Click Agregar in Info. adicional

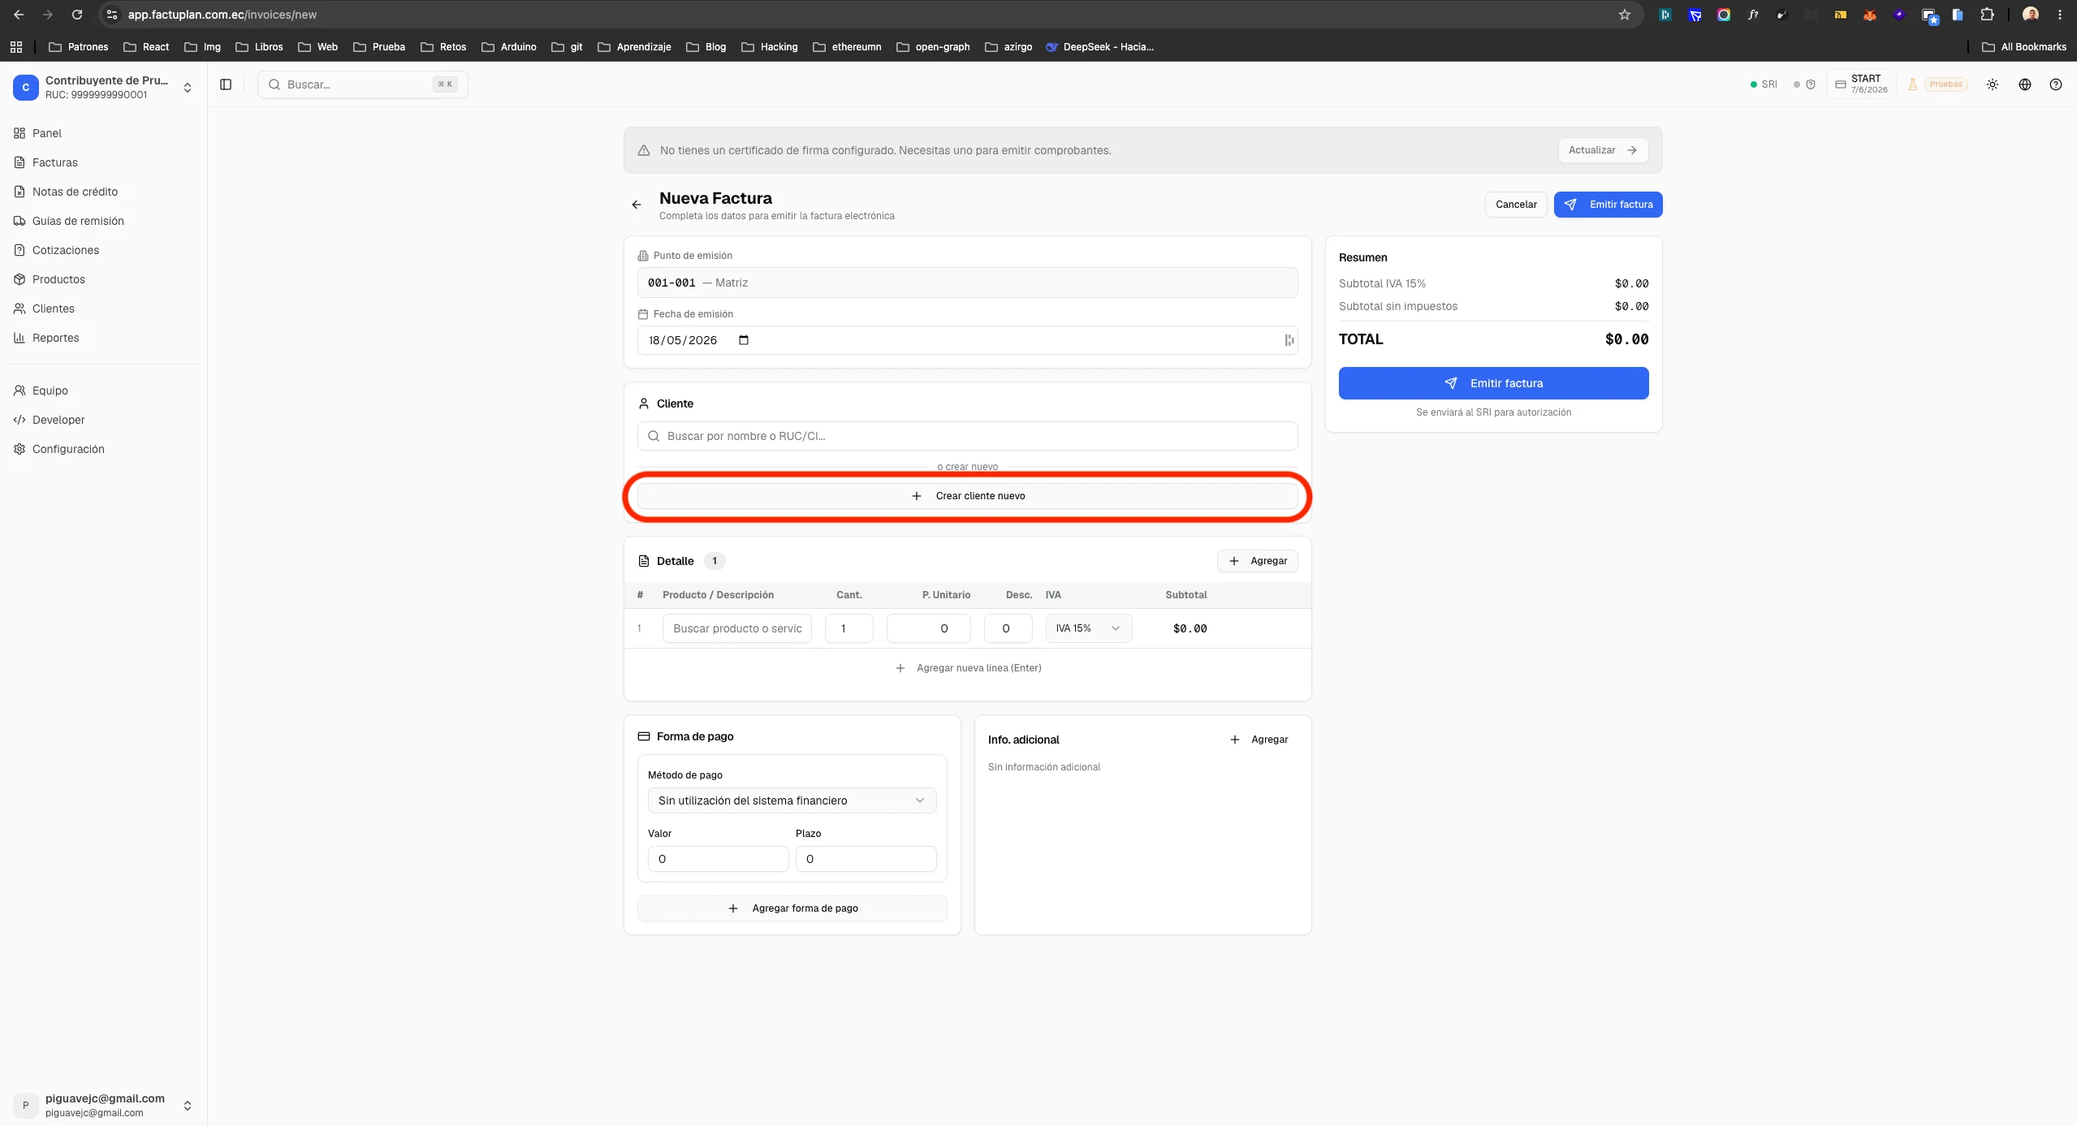point(1259,740)
